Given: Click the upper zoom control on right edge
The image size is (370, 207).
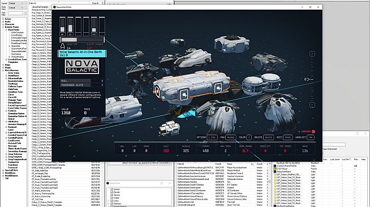Looking at the screenshot, I should (312, 54).
